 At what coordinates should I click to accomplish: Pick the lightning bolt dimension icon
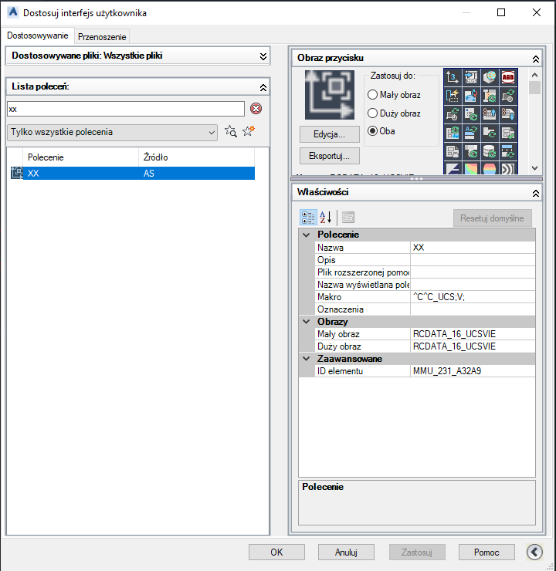click(453, 96)
